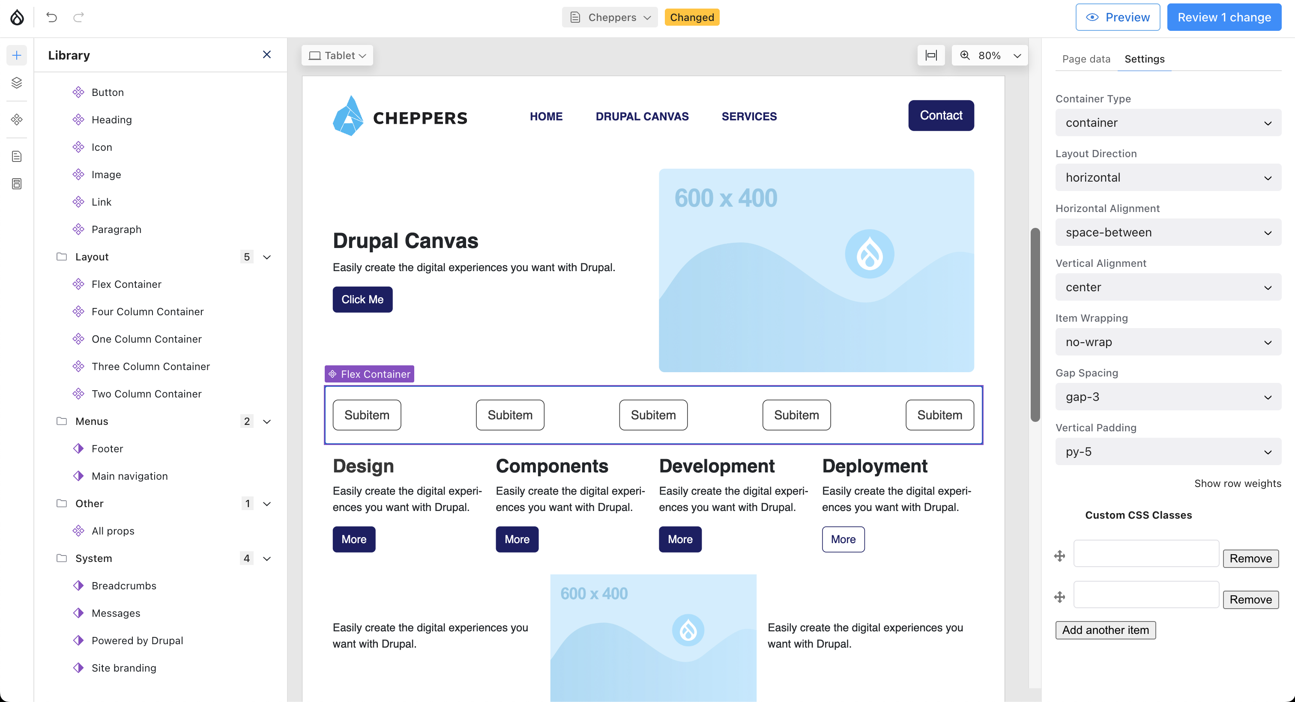Click the Preview button
Viewport: 1295px width, 702px height.
1118,17
